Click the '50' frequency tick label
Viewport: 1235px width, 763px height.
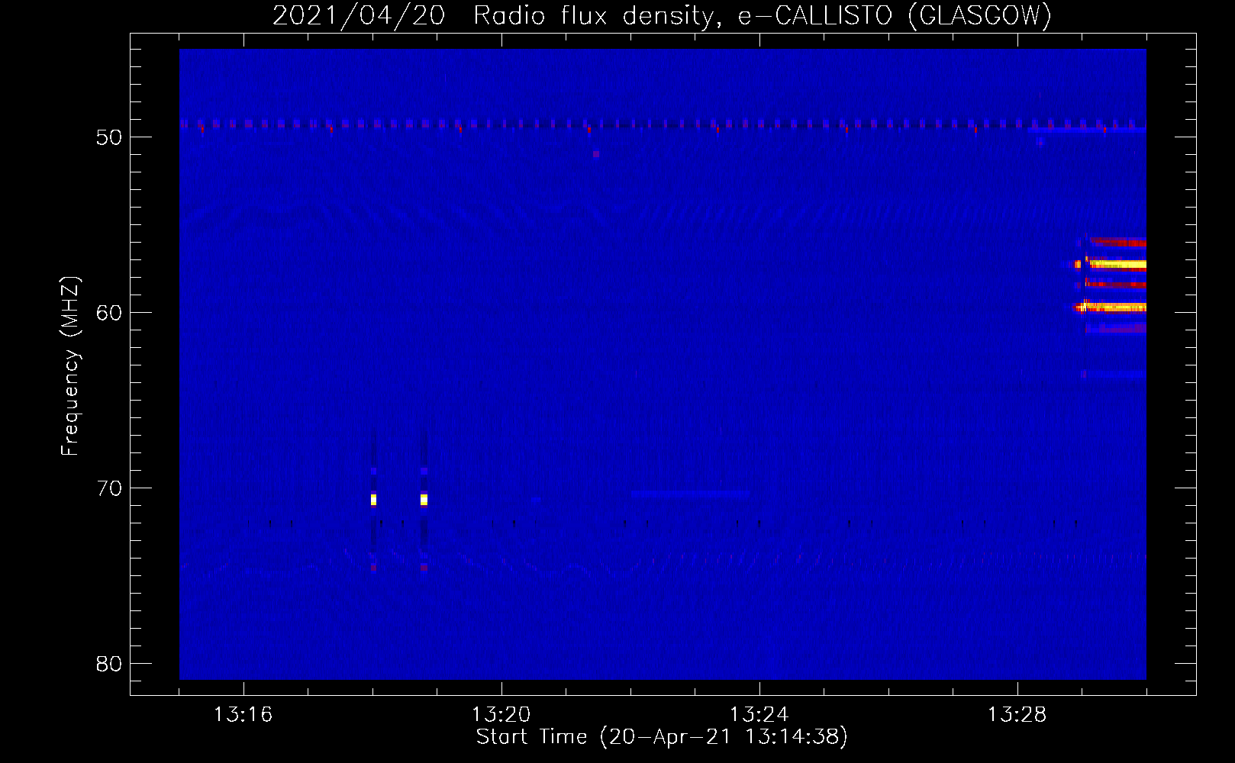109,137
